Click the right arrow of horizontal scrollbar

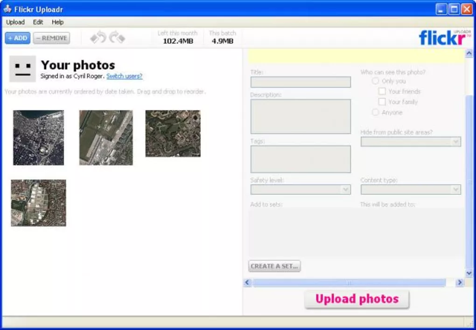click(x=459, y=282)
